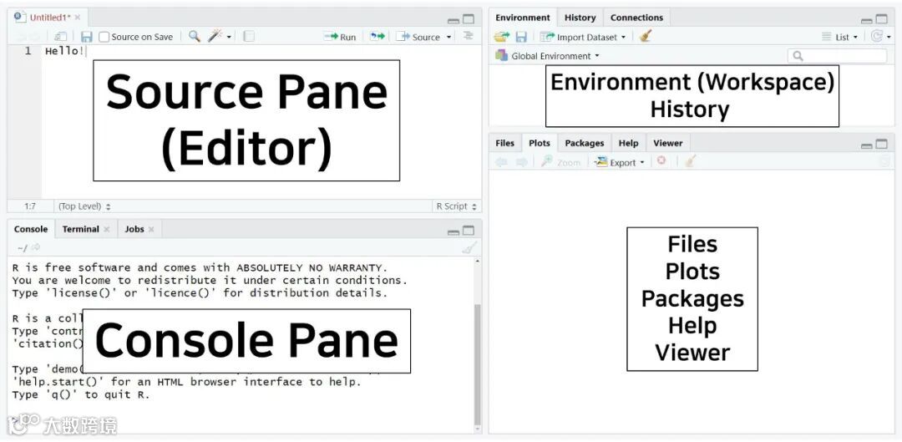Viewport: 902px width, 442px height.
Task: Enable the Source on Save checkbox
Action: click(104, 37)
